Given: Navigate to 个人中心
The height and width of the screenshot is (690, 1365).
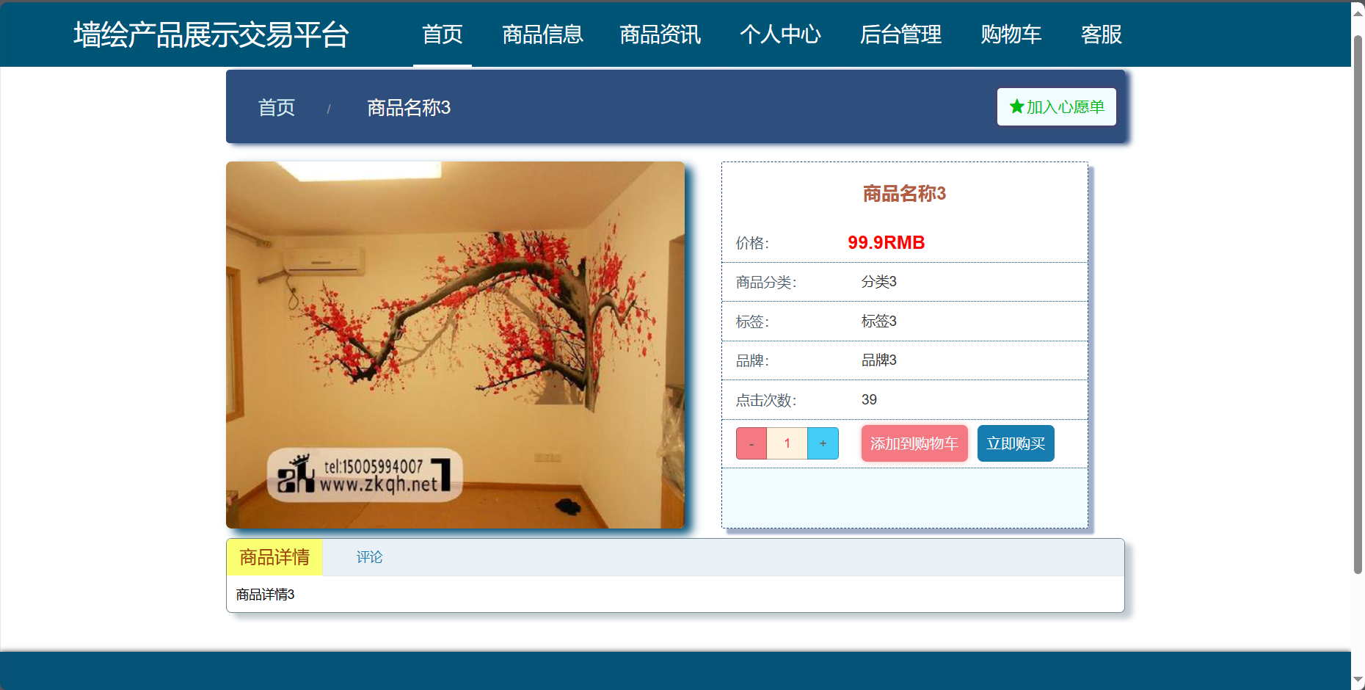Looking at the screenshot, I should (780, 34).
